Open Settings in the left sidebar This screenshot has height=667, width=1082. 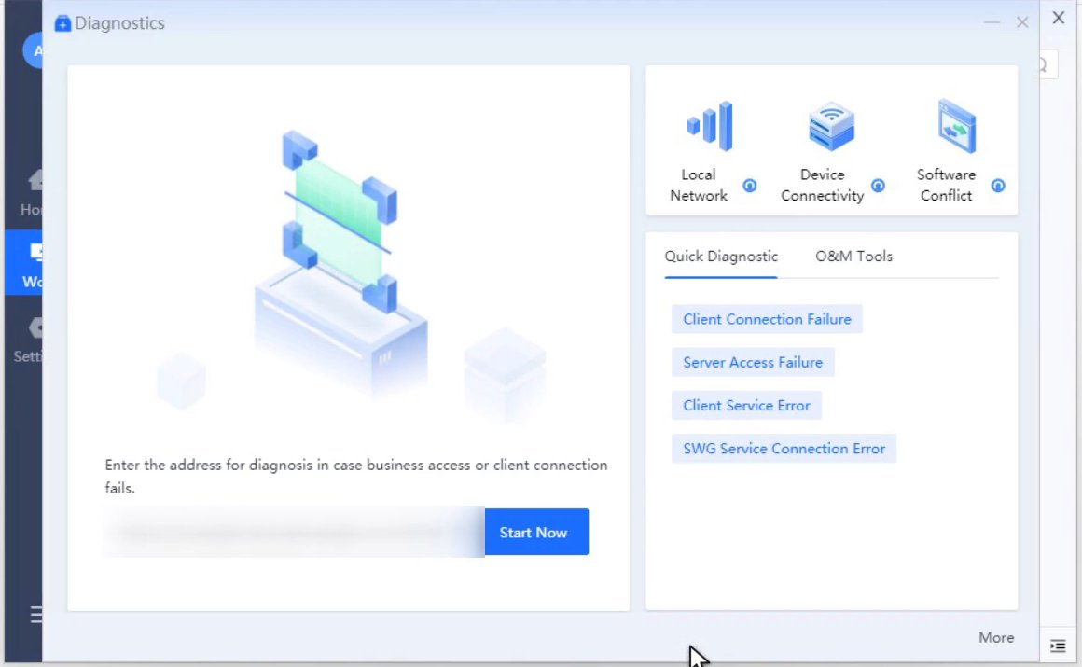pyautogui.click(x=28, y=340)
